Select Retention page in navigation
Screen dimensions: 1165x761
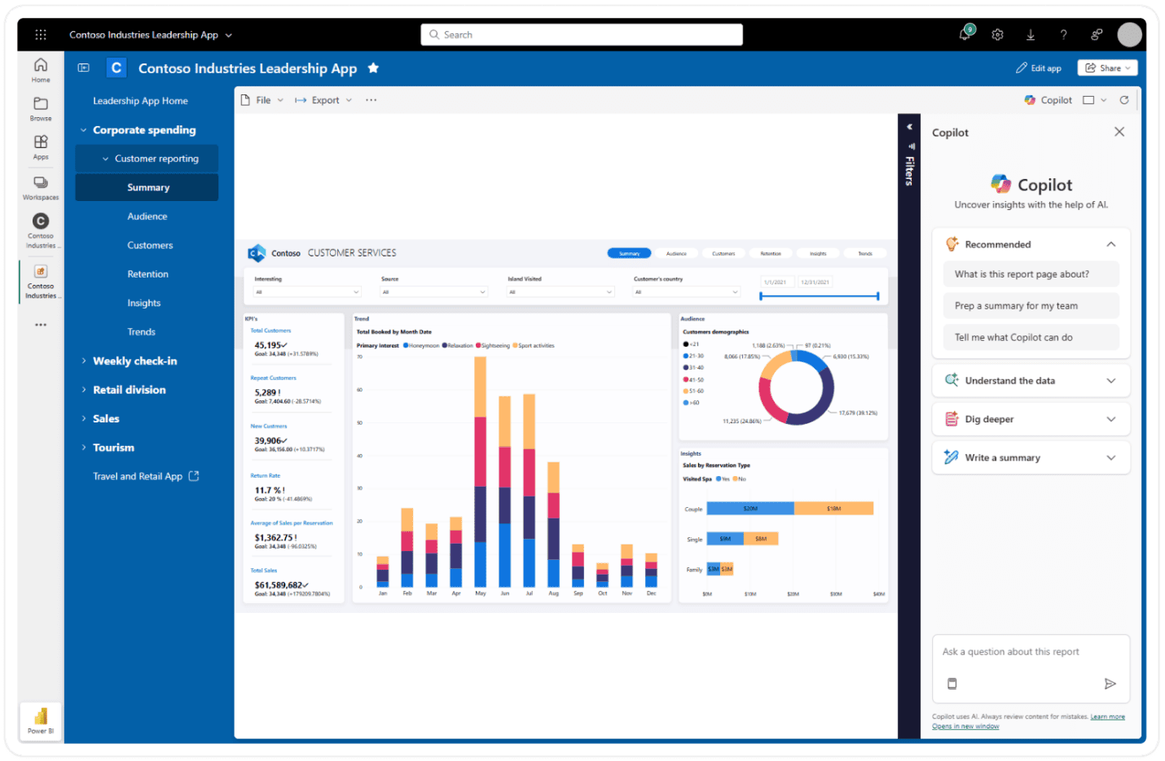tap(147, 274)
